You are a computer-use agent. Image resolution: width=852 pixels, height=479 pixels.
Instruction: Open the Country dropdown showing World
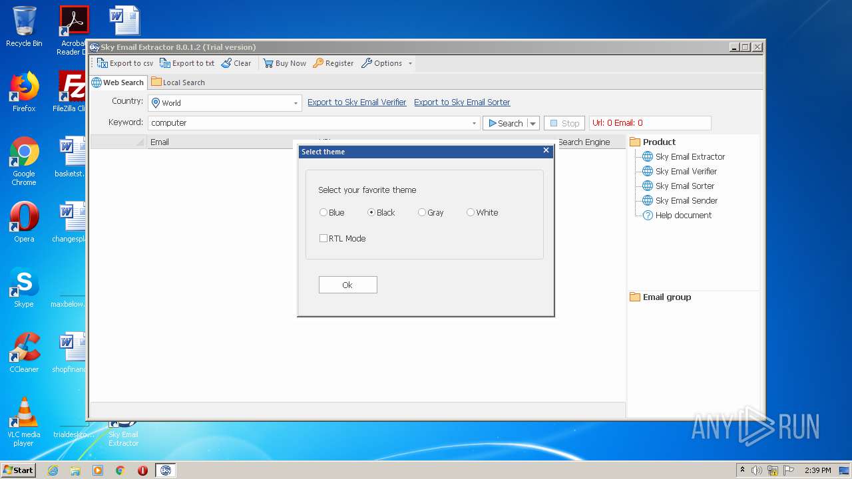[x=225, y=103]
